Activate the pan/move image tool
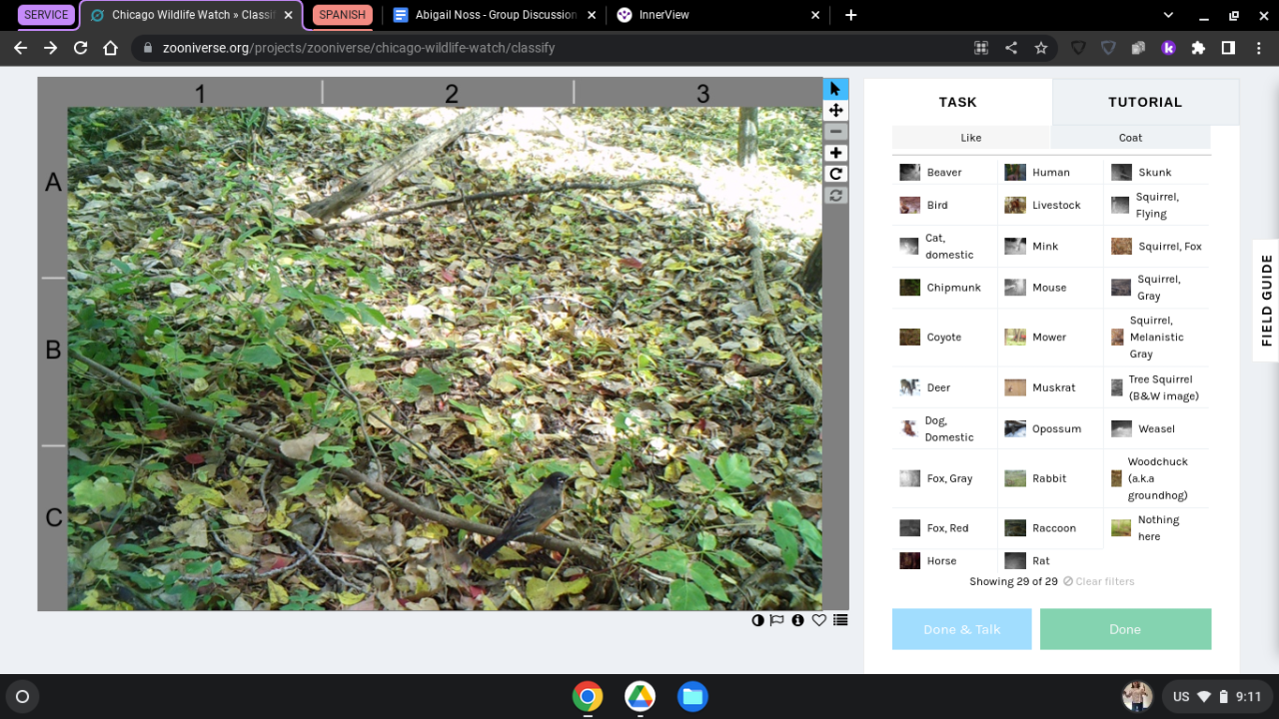 [836, 111]
